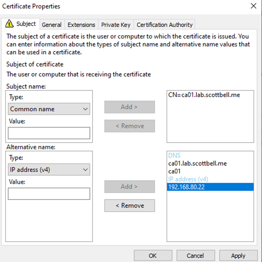Remove the selected alternative name entry
The width and height of the screenshot is (262, 262).
point(129,205)
